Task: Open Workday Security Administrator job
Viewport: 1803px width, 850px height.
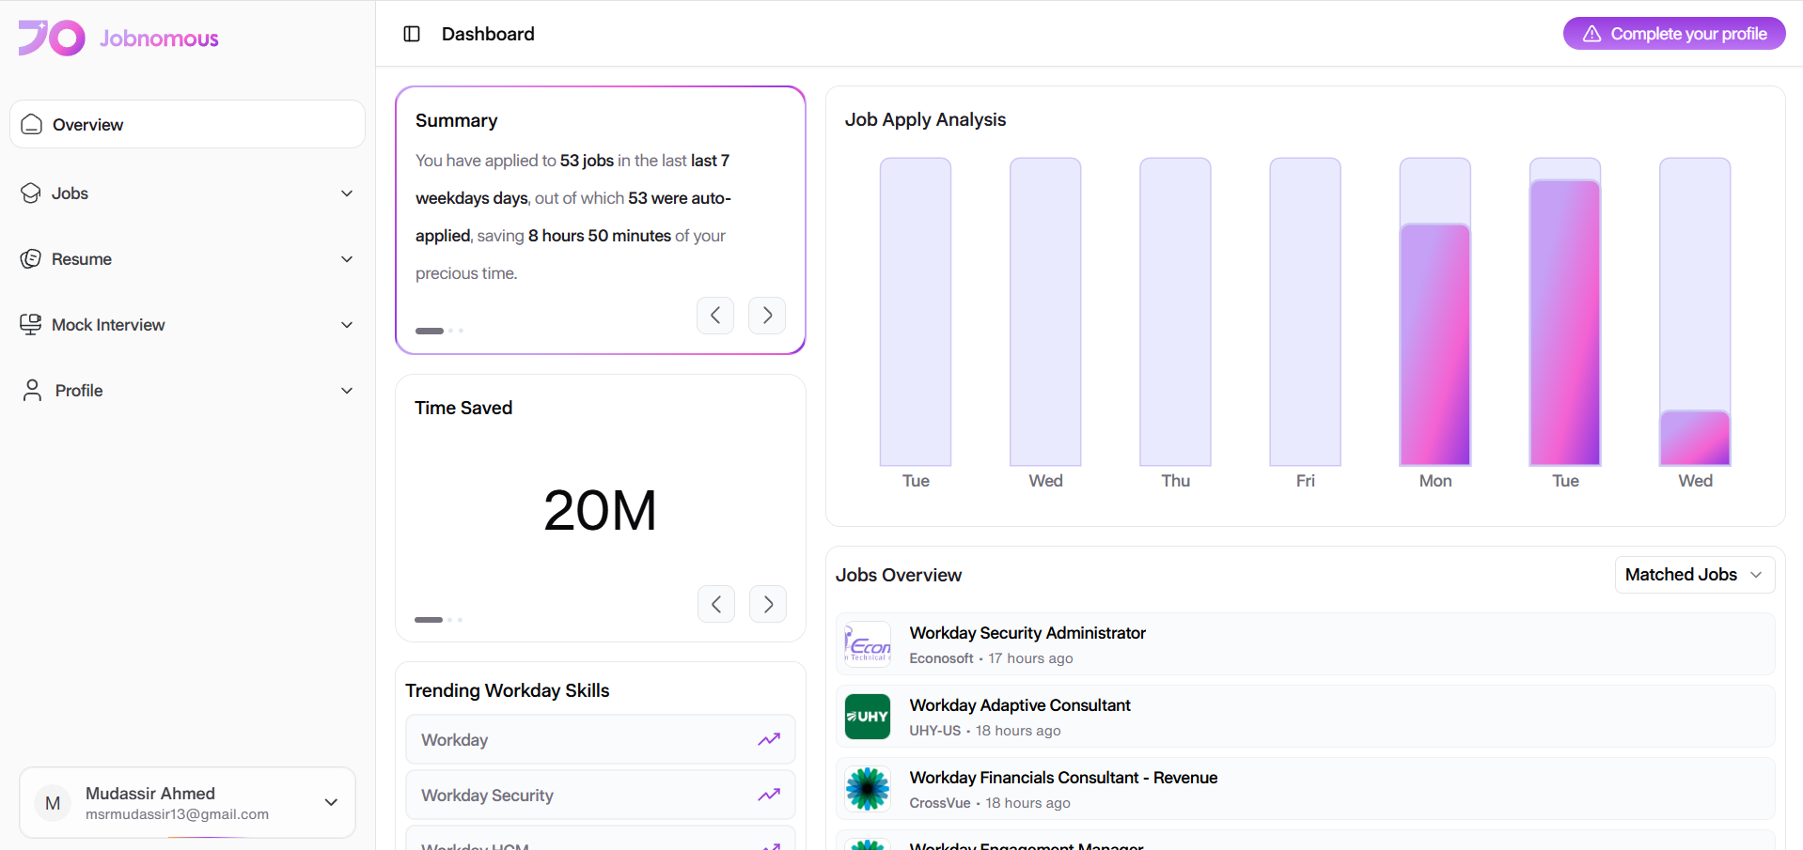Action: point(1305,644)
